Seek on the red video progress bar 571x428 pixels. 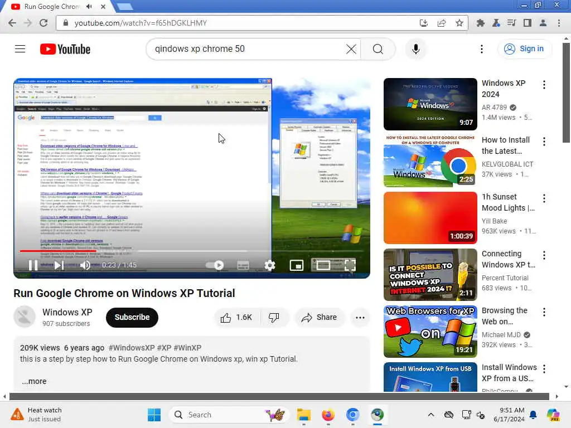pyautogui.click(x=192, y=251)
